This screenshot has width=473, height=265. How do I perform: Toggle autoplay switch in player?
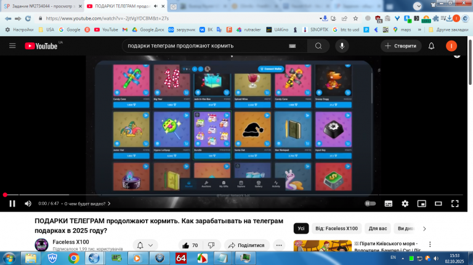370,204
